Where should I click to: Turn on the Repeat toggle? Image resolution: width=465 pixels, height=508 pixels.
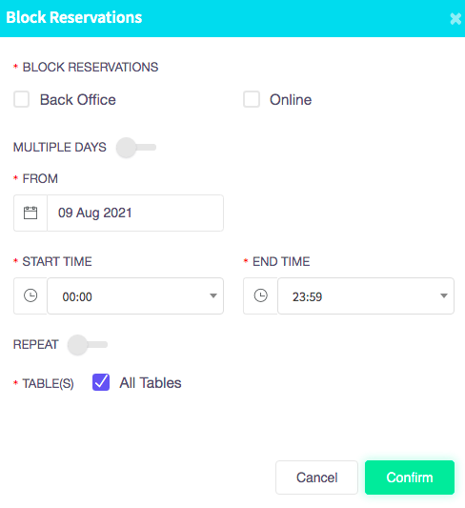point(88,345)
